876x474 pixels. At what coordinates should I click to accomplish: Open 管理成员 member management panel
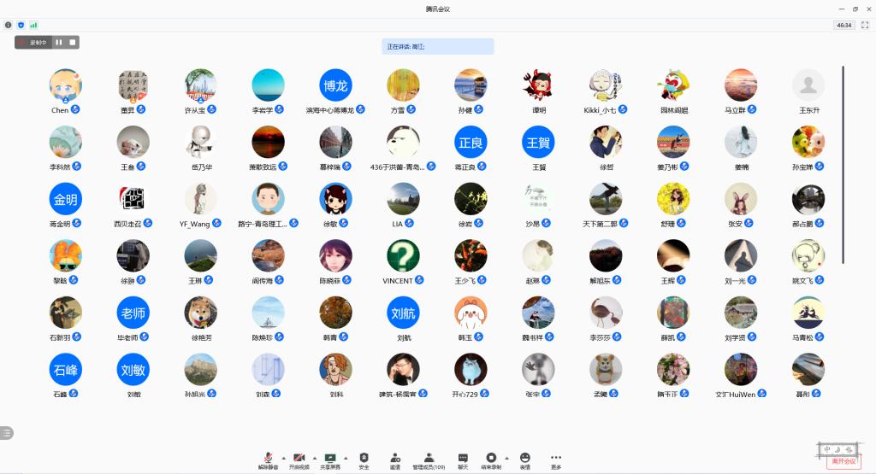429,459
